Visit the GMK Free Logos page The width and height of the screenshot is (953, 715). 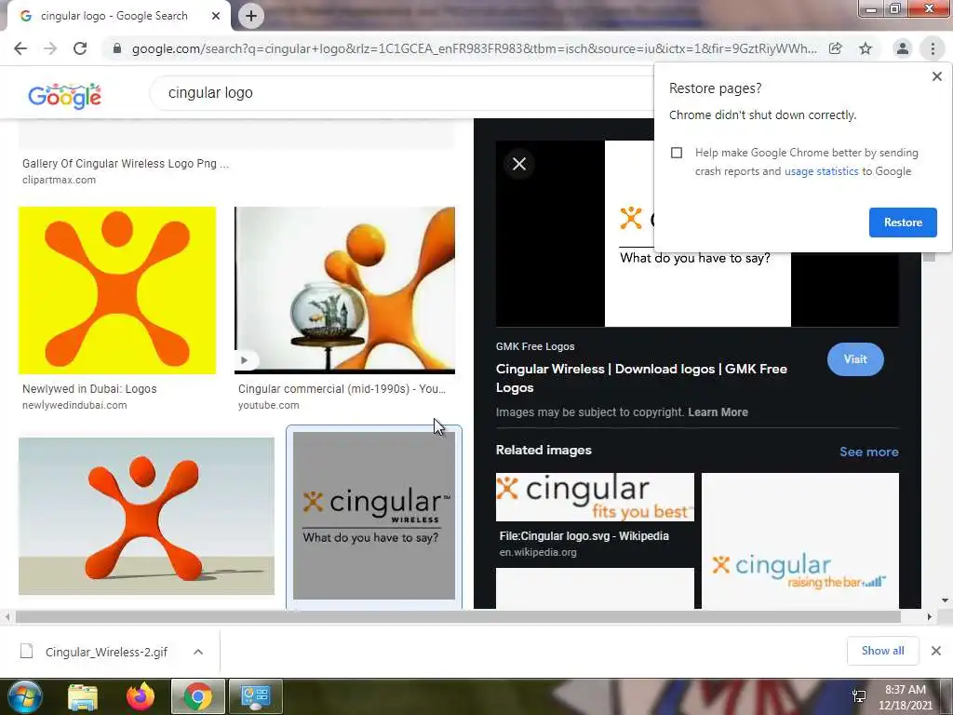(855, 359)
